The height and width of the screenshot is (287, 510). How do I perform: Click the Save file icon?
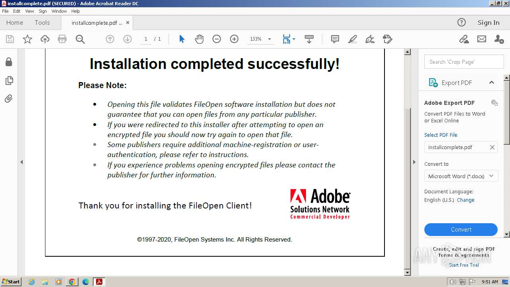pos(10,39)
